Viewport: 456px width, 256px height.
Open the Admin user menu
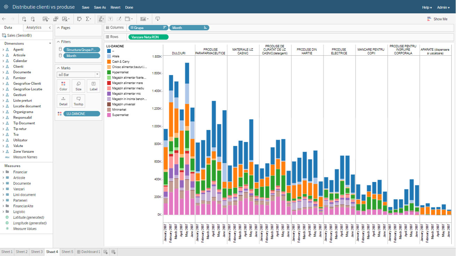[443, 7]
